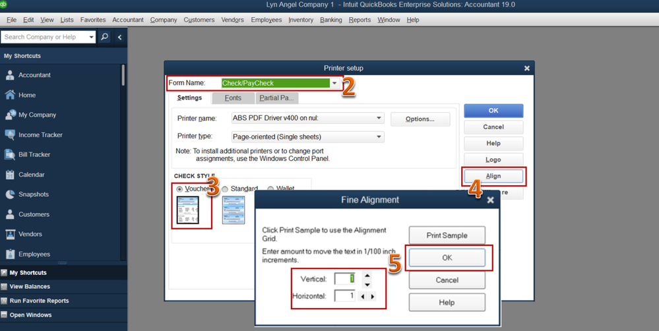Select the Voucher check style radio button
The width and height of the screenshot is (659, 331).
click(180, 189)
